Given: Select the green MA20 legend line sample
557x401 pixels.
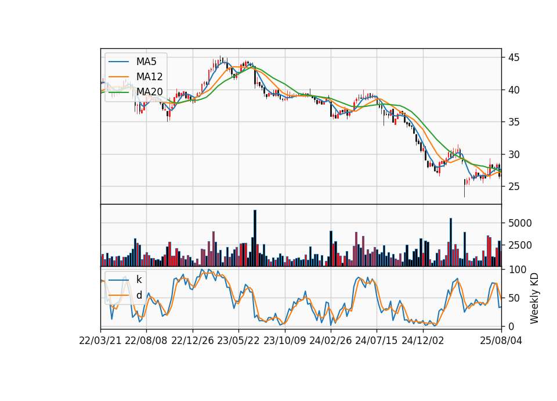Looking at the screenshot, I should pos(118,92).
